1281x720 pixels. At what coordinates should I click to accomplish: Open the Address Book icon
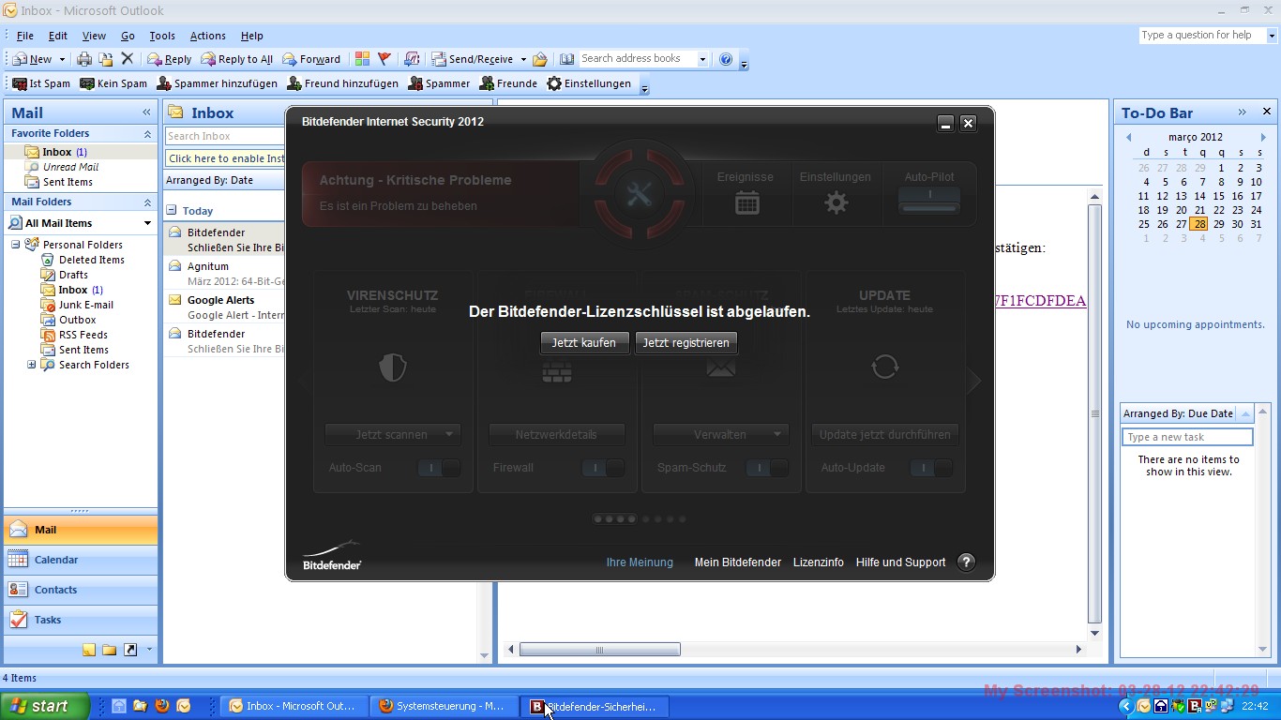(x=566, y=59)
